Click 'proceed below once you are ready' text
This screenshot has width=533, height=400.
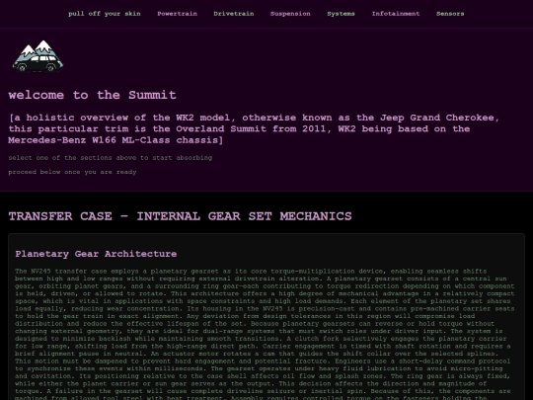pyautogui.click(x=72, y=172)
